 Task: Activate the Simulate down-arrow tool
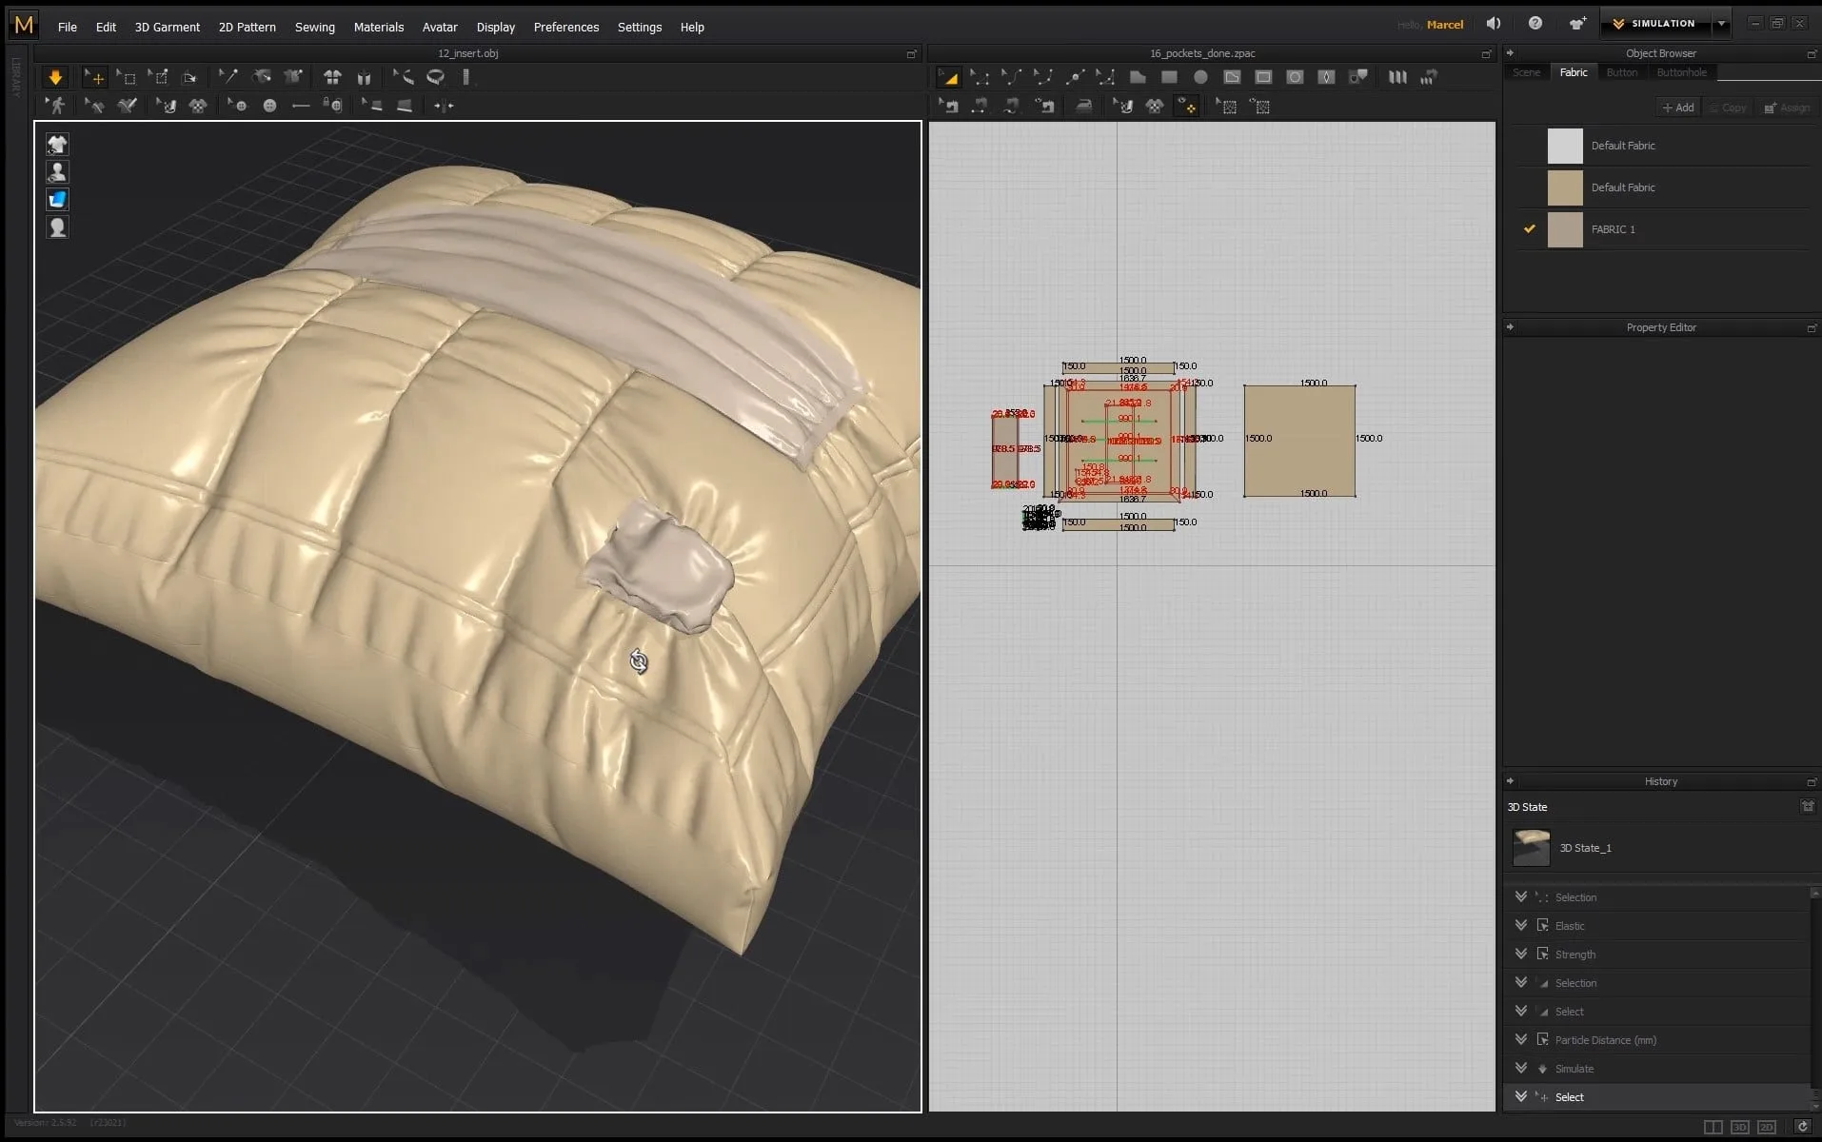tap(55, 77)
